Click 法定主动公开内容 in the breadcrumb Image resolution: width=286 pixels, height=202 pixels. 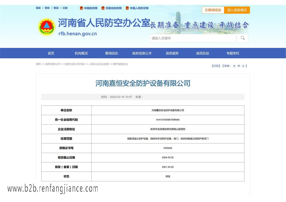coord(74,64)
